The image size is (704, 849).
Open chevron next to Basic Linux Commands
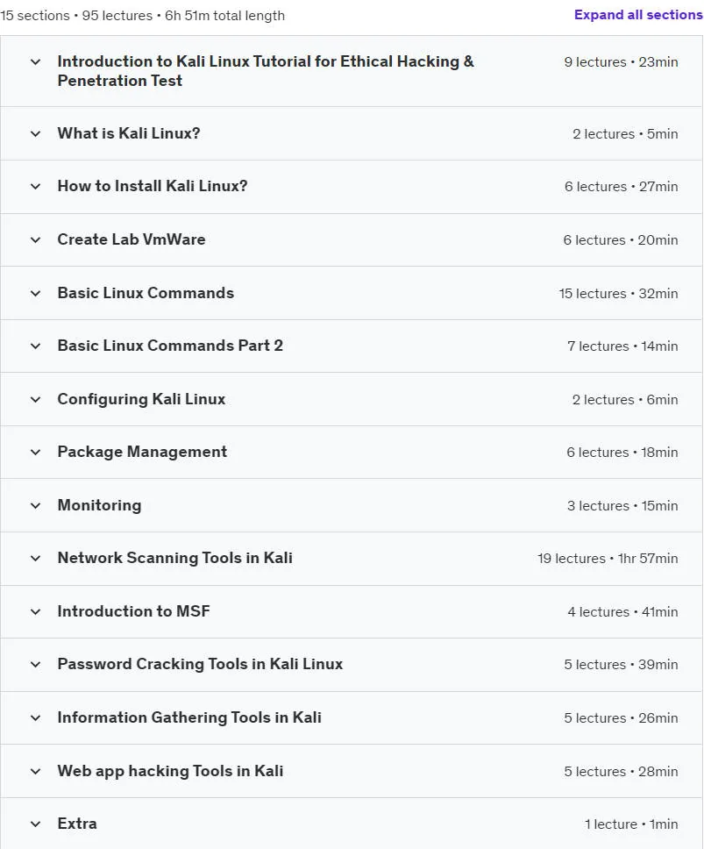(x=35, y=294)
